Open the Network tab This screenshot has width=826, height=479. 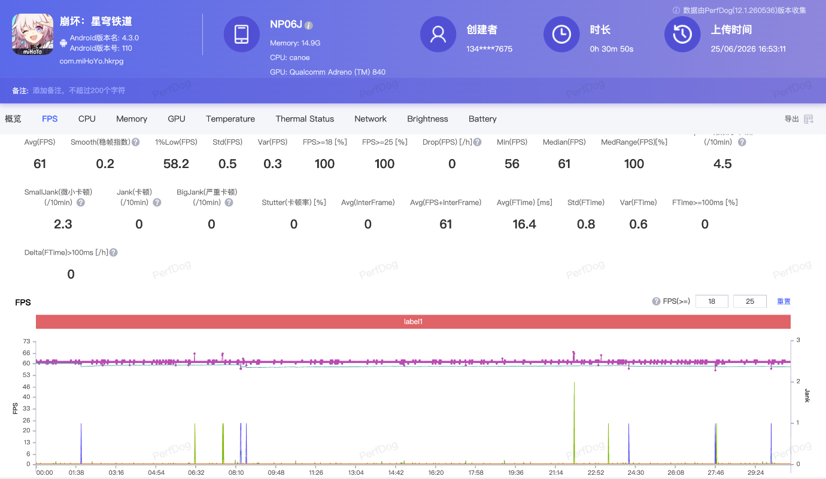(x=371, y=119)
